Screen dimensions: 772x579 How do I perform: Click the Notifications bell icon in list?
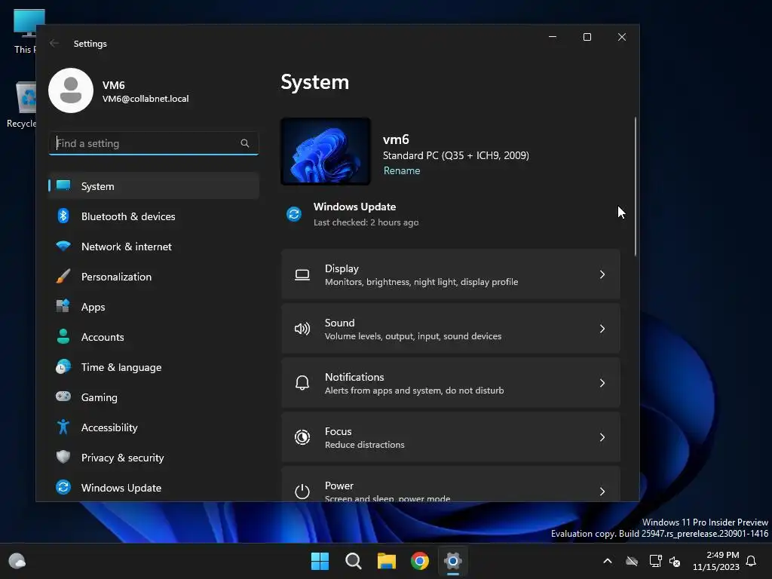click(302, 383)
